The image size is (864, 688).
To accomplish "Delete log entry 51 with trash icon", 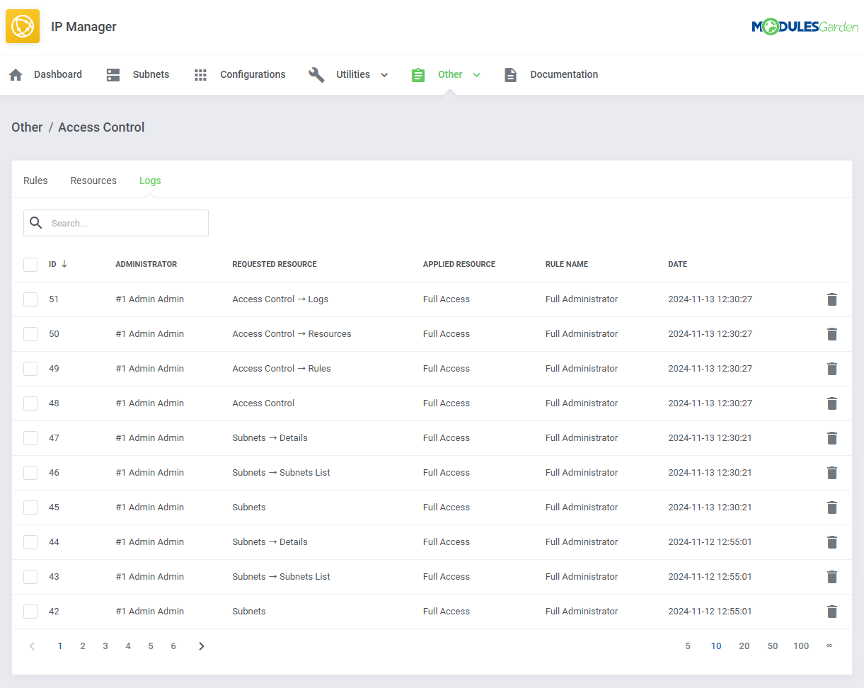I will tap(832, 299).
